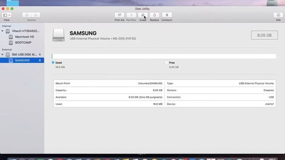The height and width of the screenshot is (160, 285).
Task: Click the SAMSUNG volume title
Action: pyautogui.click(x=83, y=33)
